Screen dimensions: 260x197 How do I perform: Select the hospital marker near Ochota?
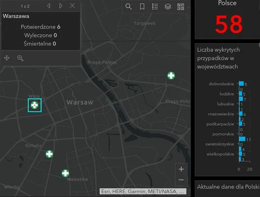coord(49,154)
